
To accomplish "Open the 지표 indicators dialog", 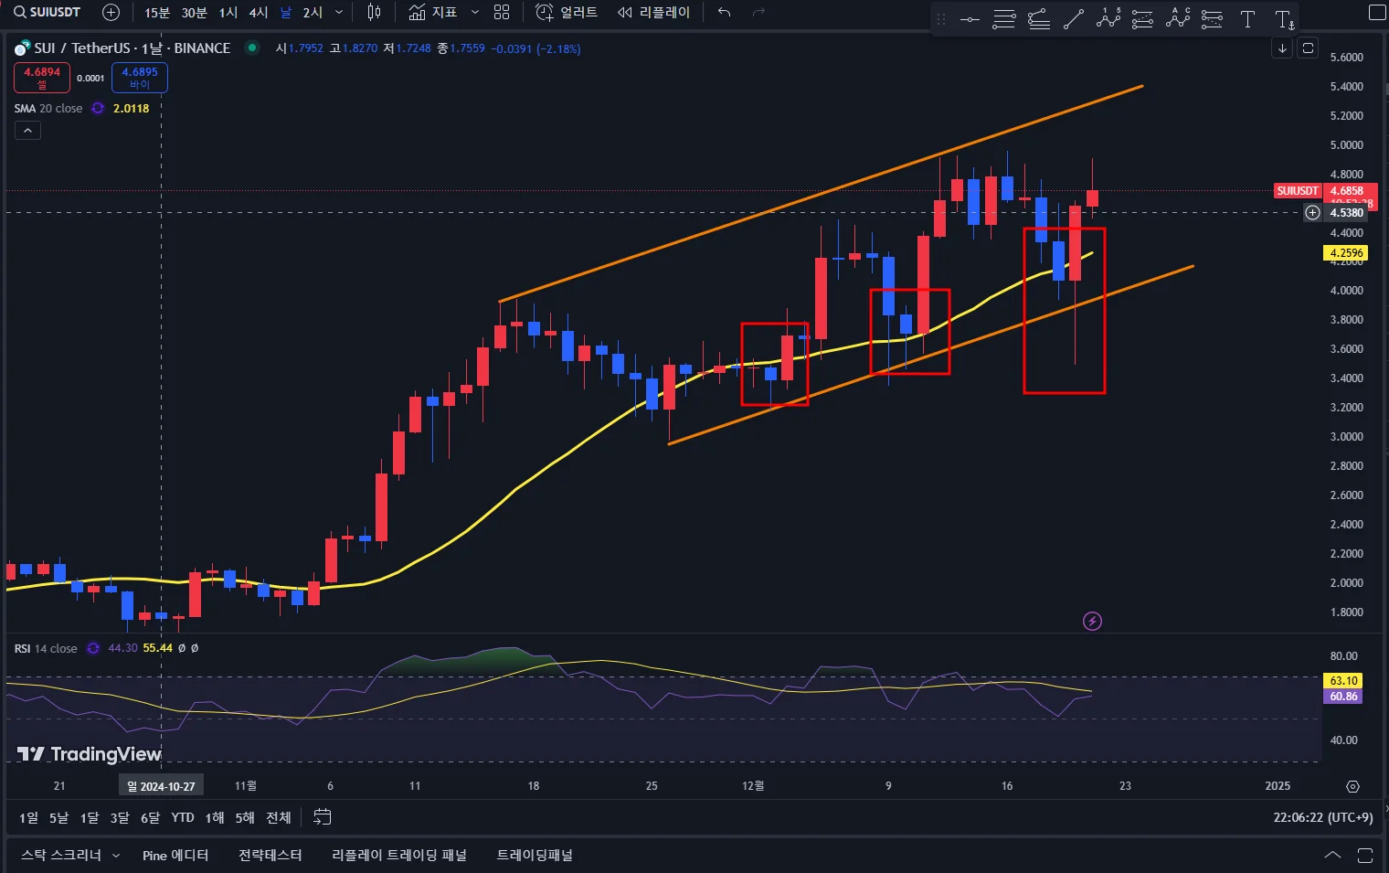I will click(x=433, y=12).
